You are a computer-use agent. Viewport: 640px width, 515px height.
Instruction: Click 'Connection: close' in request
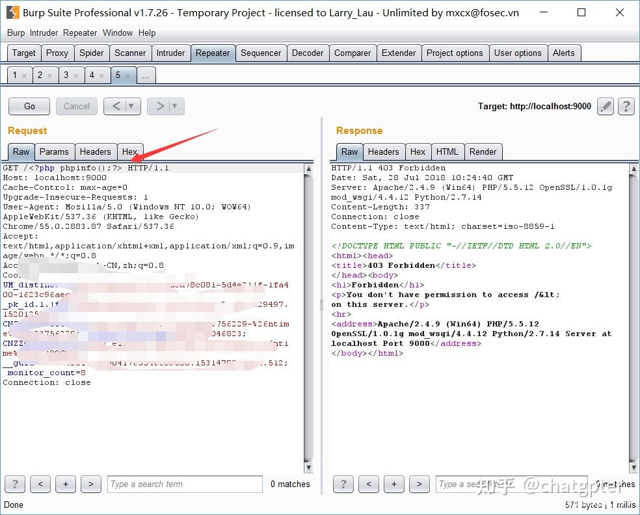click(47, 383)
